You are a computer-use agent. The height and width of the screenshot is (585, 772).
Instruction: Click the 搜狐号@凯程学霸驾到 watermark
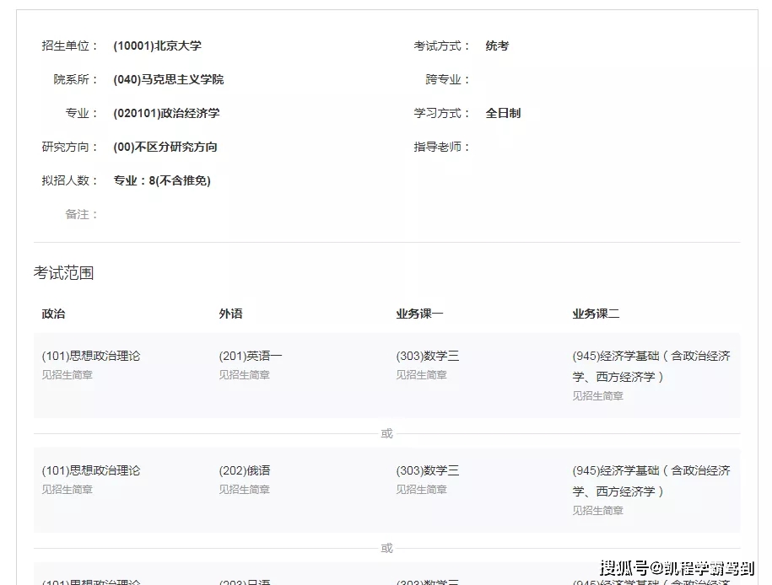[677, 567]
